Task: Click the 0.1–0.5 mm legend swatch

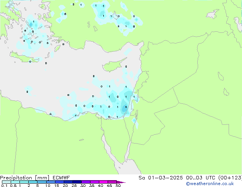Action: pyautogui.click(x=6, y=182)
